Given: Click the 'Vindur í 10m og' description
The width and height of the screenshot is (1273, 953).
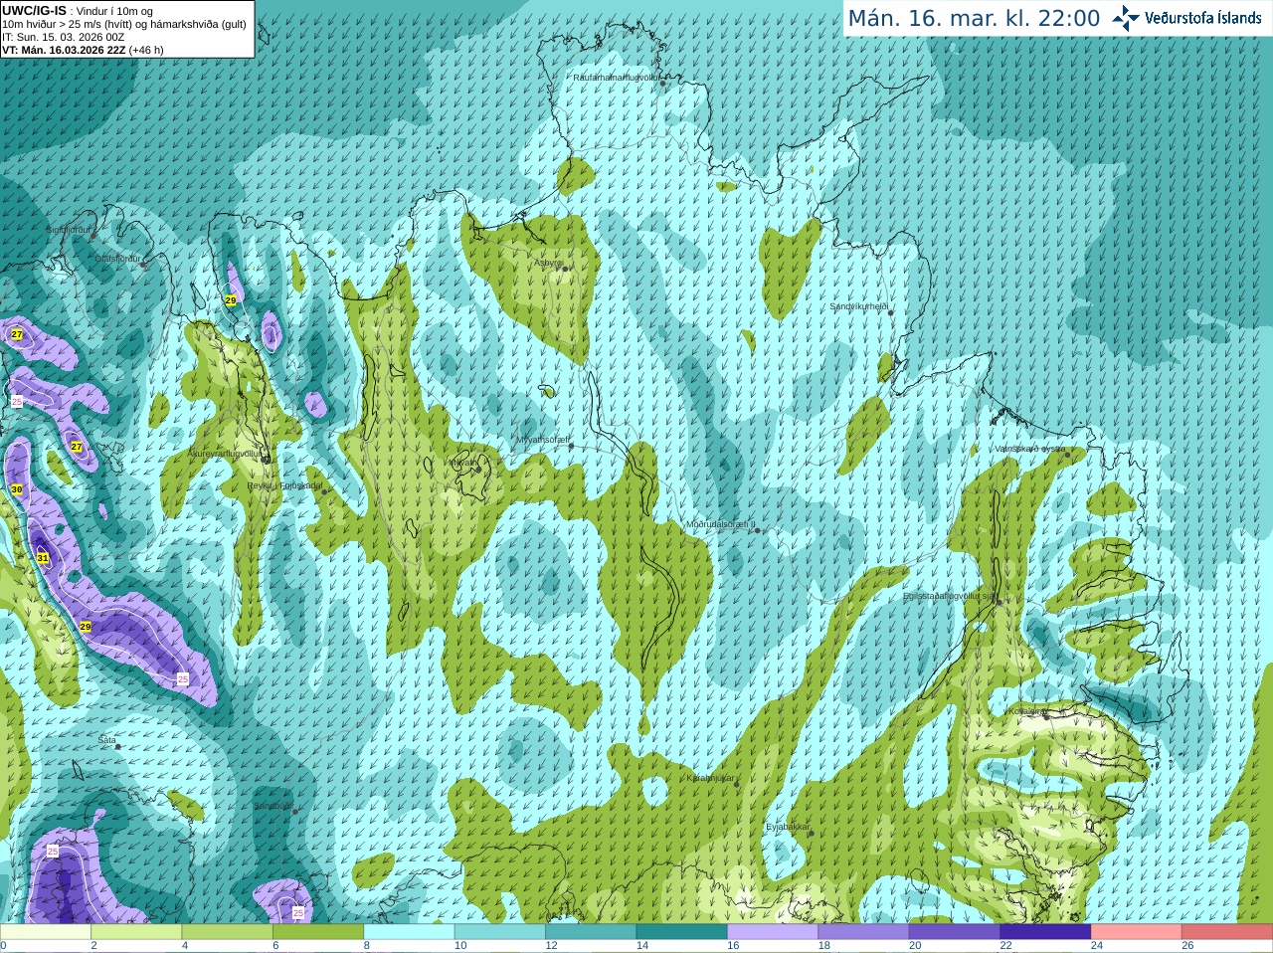Looking at the screenshot, I should [x=114, y=11].
